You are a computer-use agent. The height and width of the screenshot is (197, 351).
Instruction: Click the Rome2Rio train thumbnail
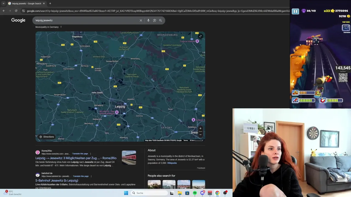point(129,158)
